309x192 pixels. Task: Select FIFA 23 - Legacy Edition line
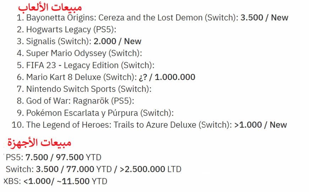click(x=86, y=65)
